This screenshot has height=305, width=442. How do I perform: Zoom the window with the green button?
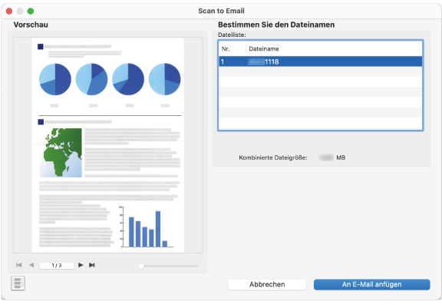coord(31,11)
